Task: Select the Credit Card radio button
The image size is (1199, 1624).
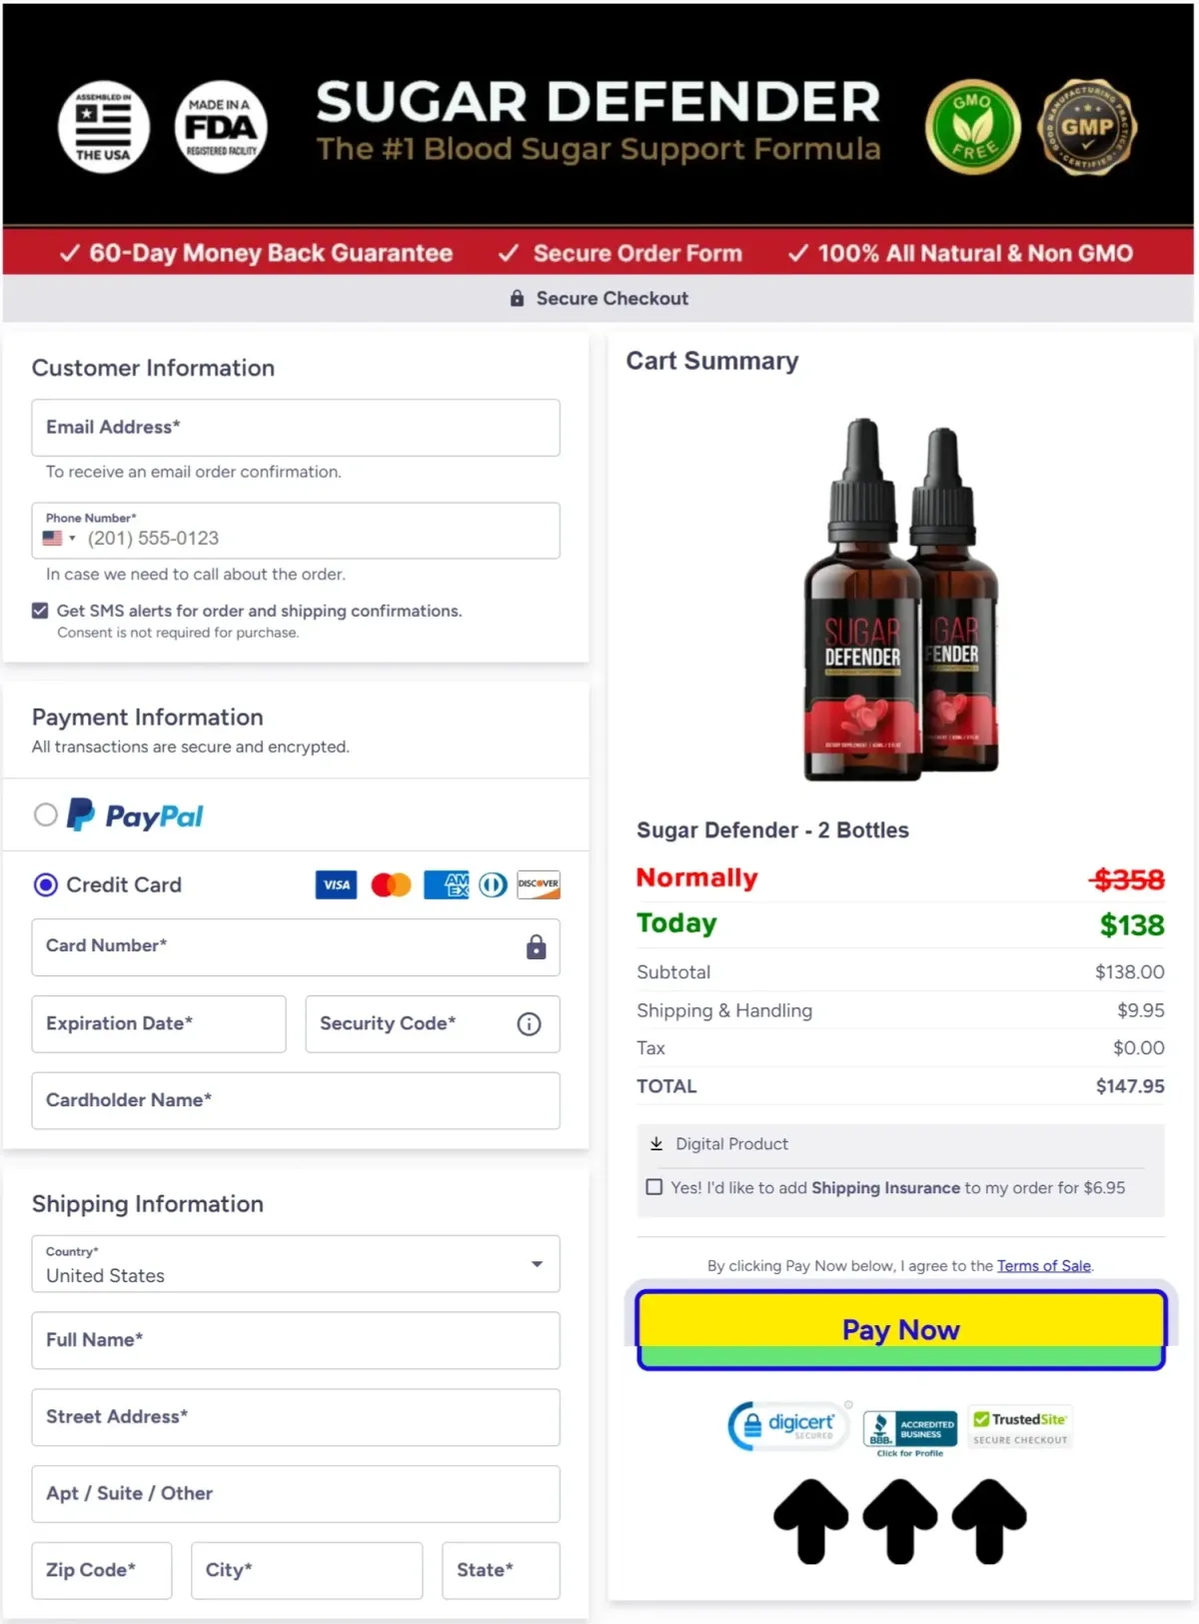Action: click(46, 884)
